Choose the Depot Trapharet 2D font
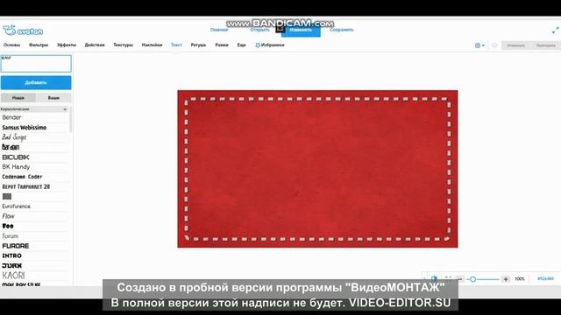Viewport: 561px width, 315px height. 25,186
